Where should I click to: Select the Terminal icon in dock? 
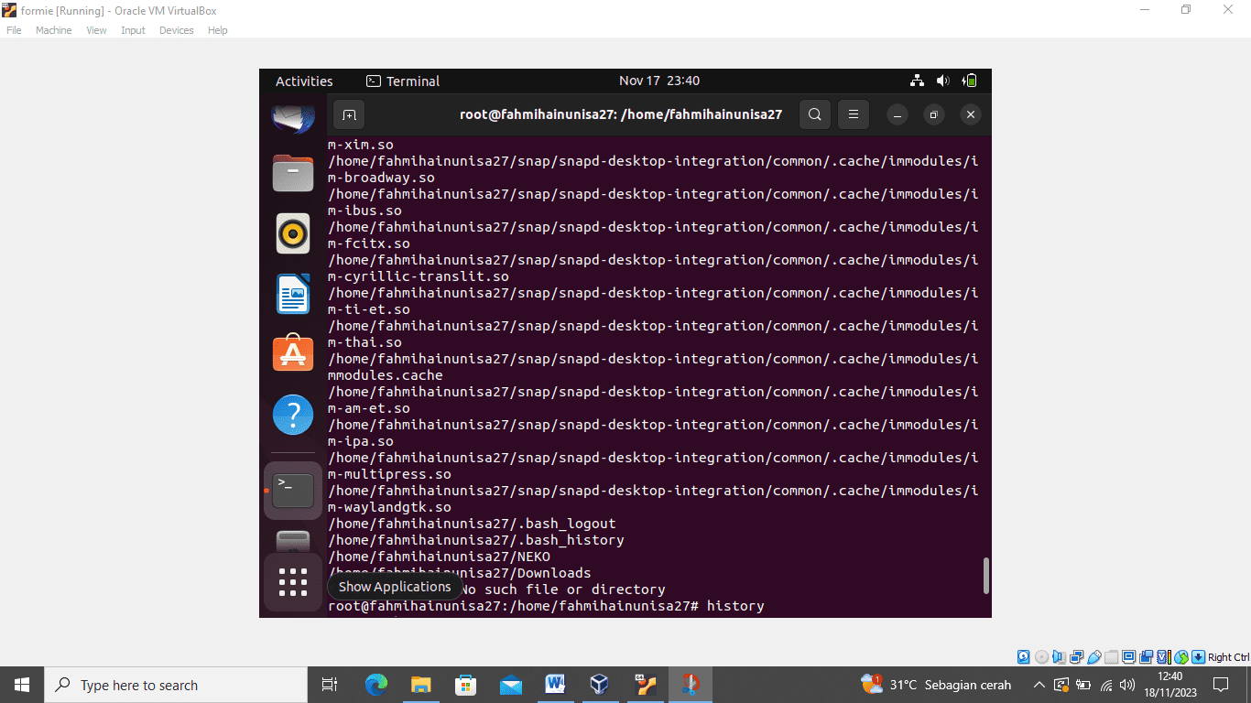click(293, 490)
